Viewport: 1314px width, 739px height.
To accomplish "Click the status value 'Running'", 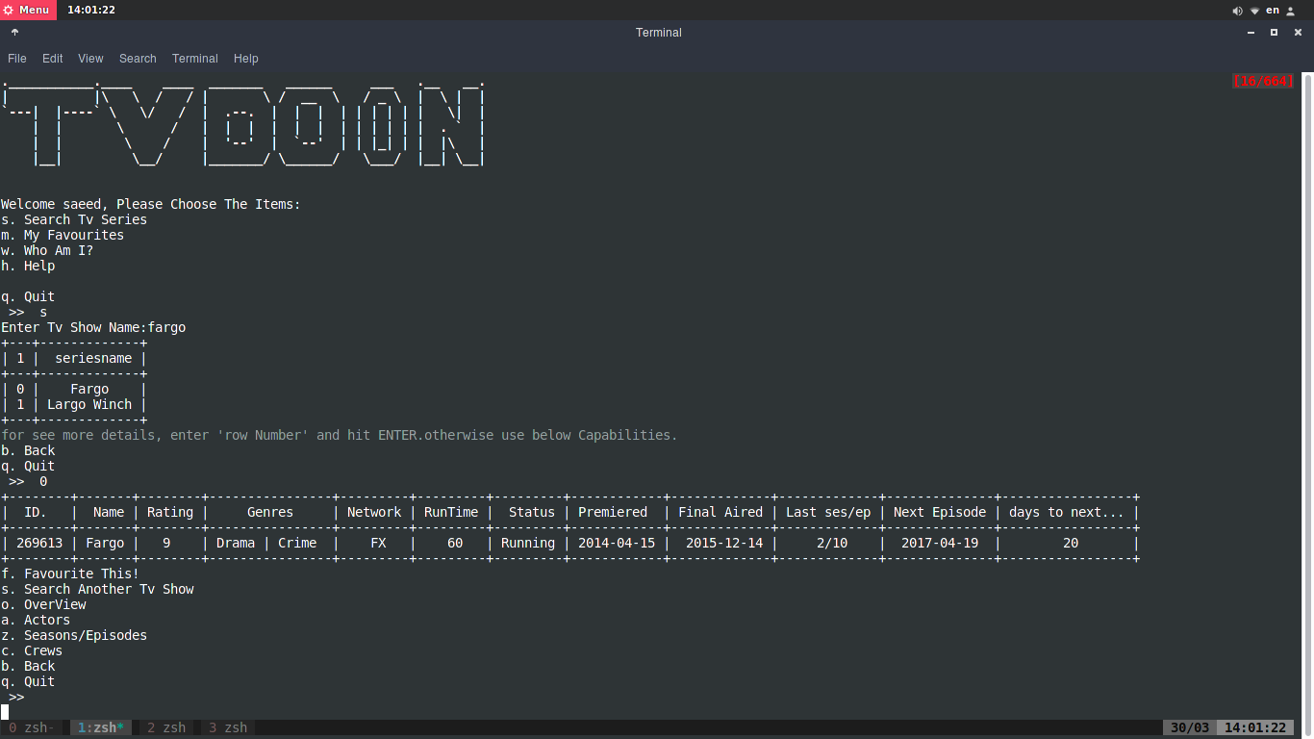I will click(x=528, y=544).
